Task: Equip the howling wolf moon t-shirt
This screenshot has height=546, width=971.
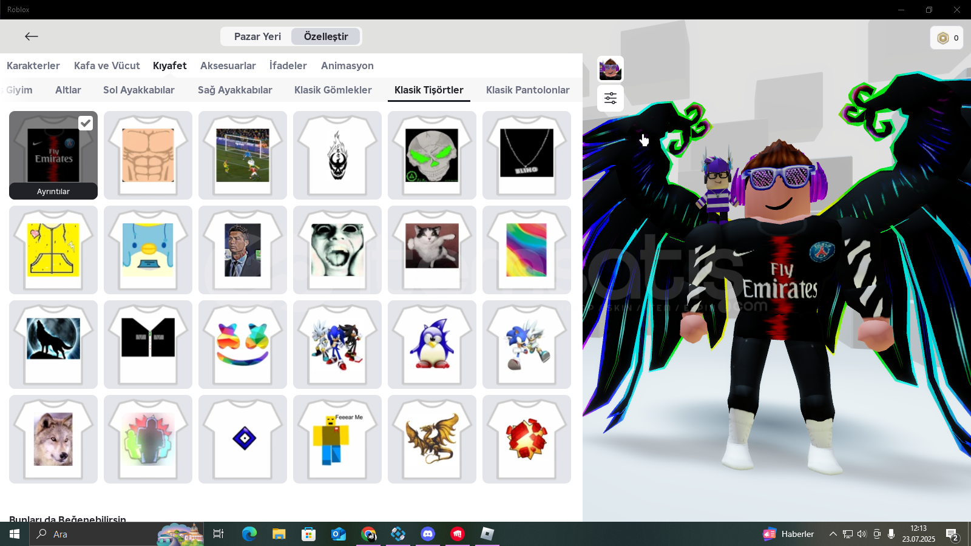Action: [53, 345]
